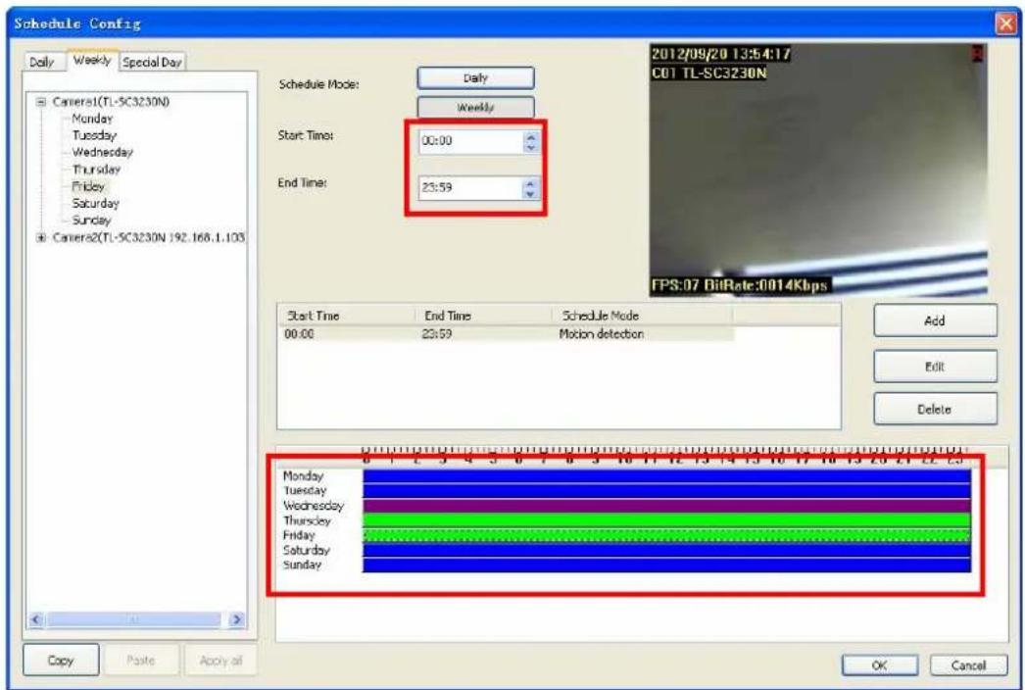Expand the Camera2 tree node
Screen dimensions: 1025x690
click(42, 237)
